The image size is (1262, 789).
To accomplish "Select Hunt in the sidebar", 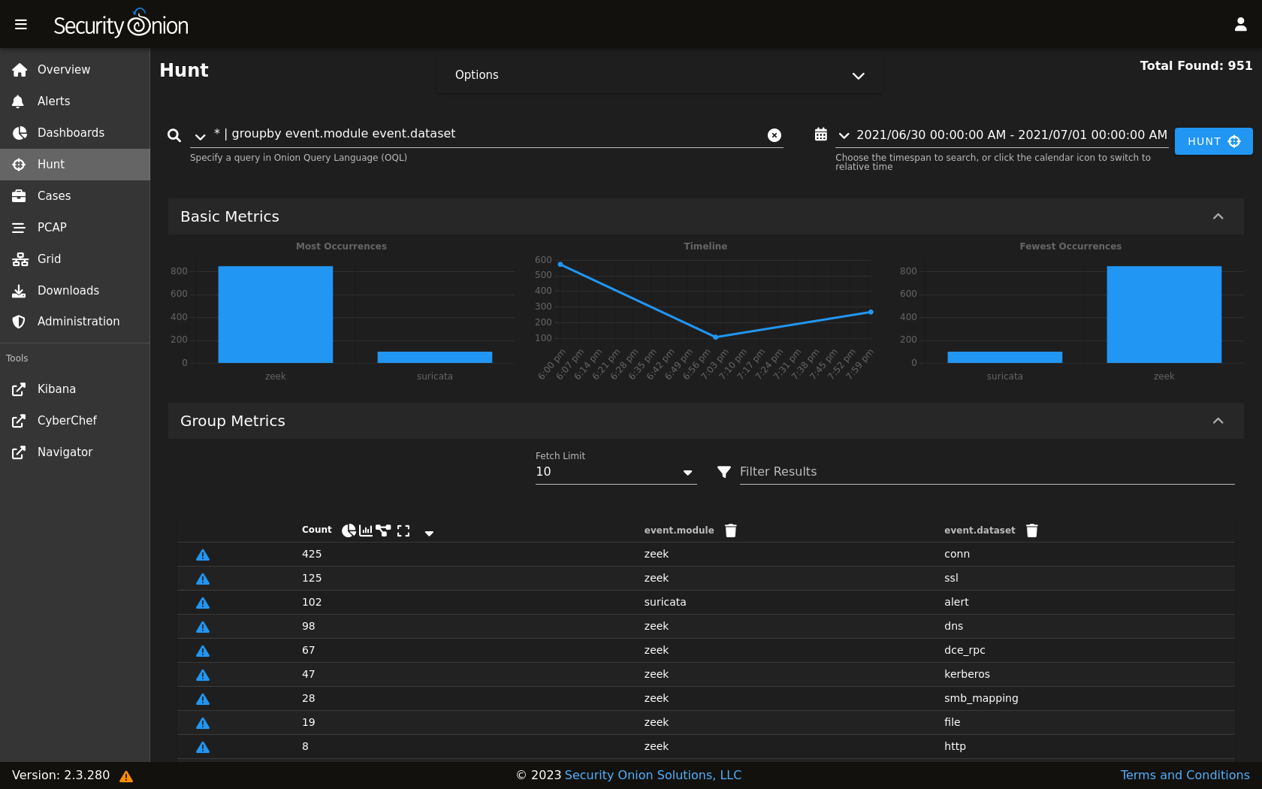I will click(x=75, y=165).
